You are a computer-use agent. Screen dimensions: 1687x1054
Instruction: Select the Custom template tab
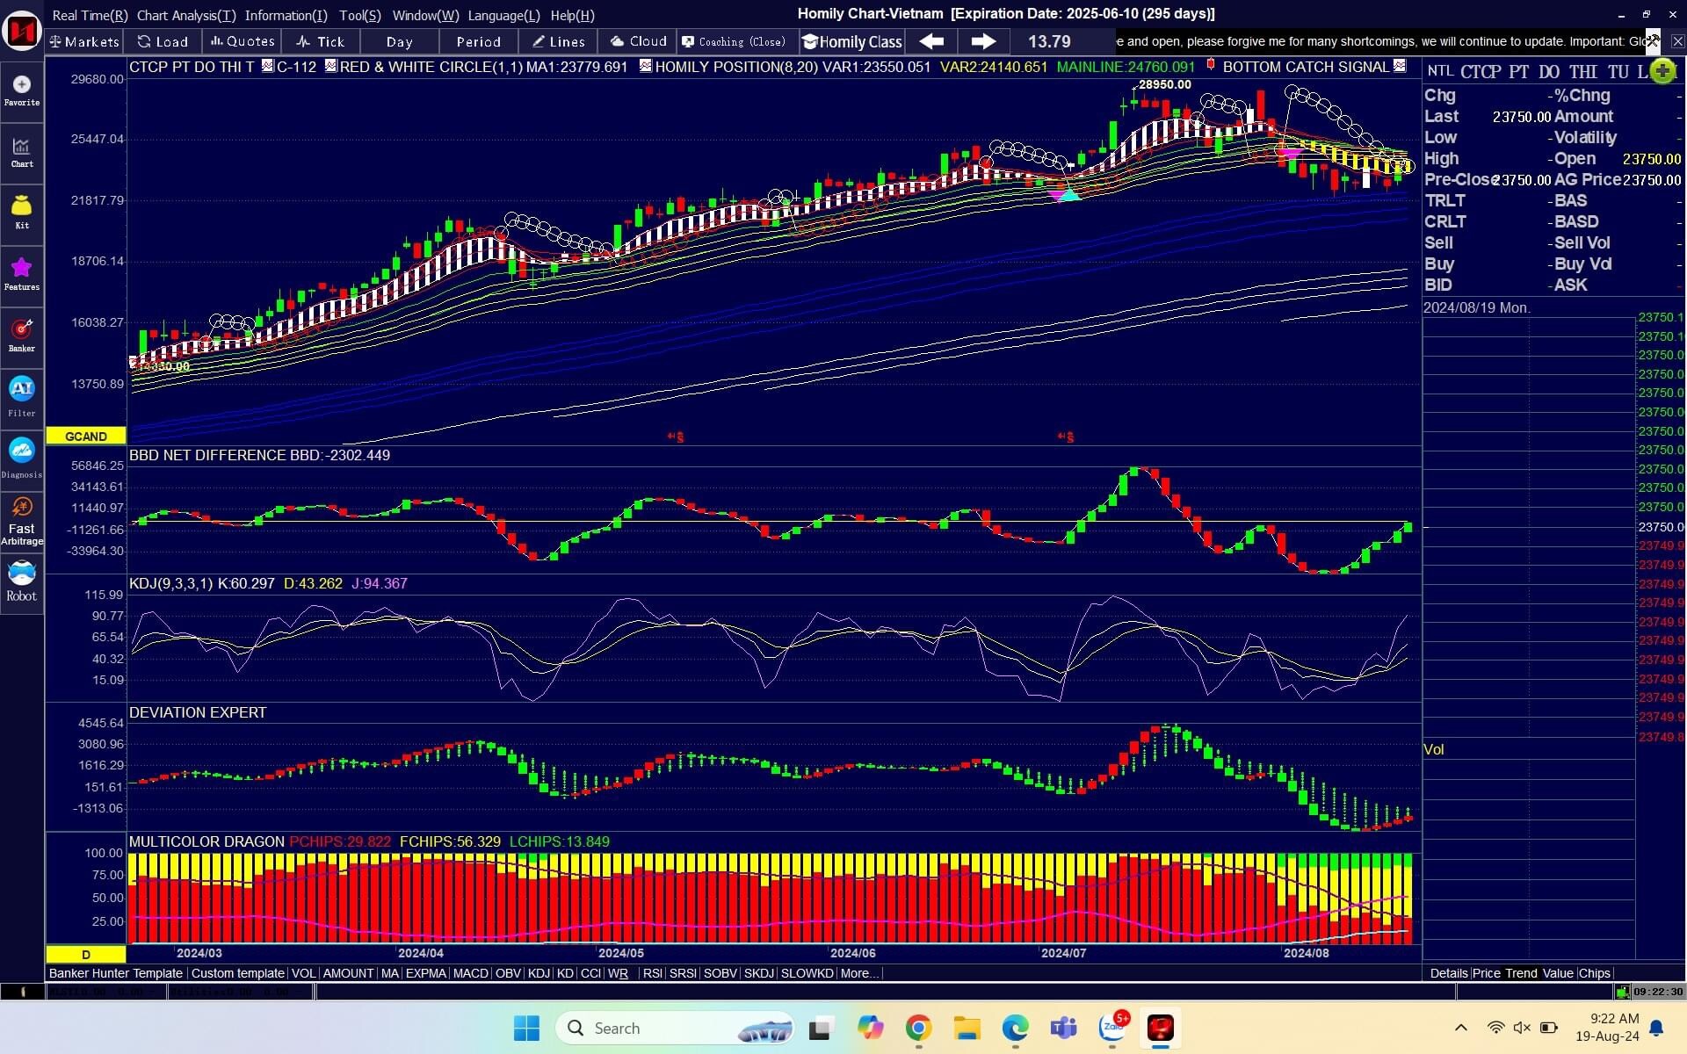237,973
